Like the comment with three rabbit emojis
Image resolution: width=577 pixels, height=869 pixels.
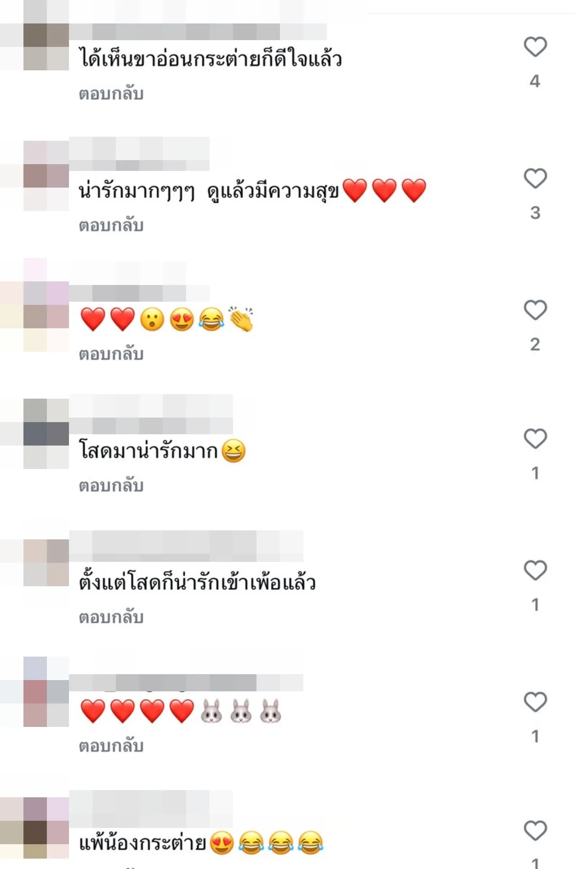tap(535, 702)
